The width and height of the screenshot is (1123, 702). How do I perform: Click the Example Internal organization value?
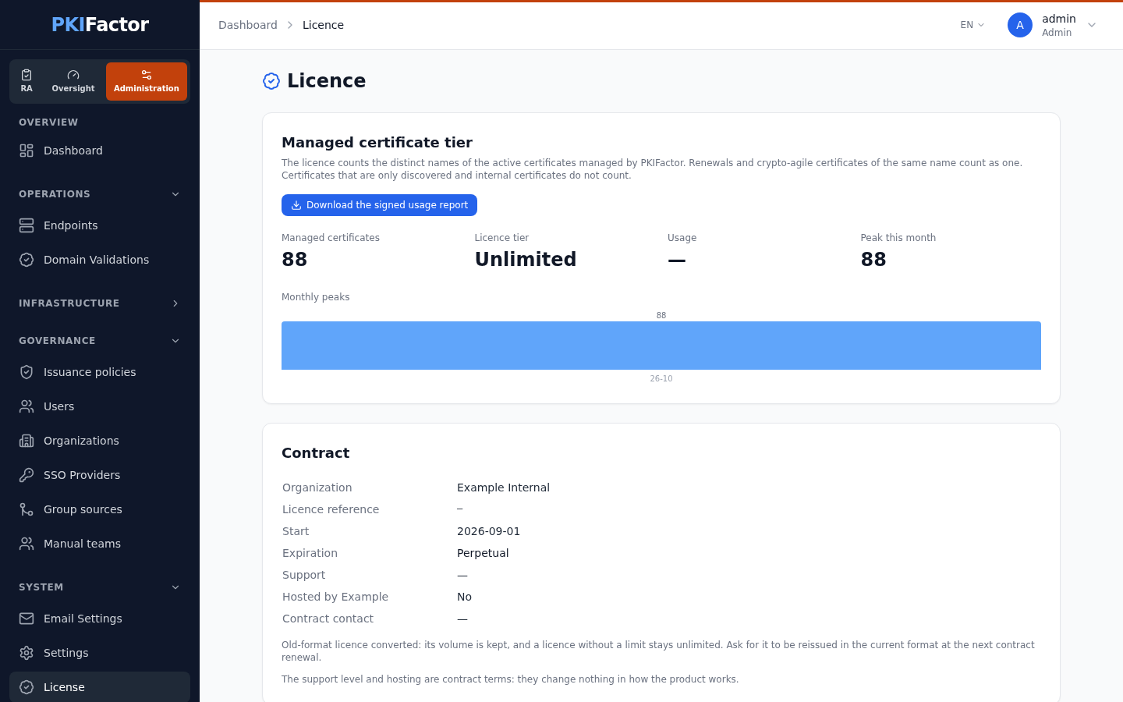pos(503,487)
